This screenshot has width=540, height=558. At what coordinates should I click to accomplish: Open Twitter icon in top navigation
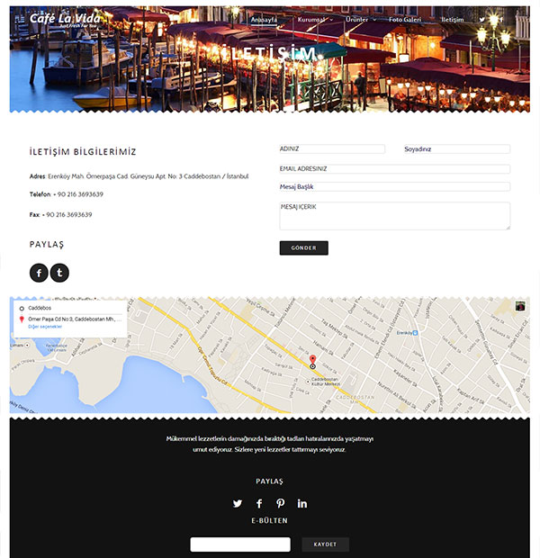click(x=481, y=20)
